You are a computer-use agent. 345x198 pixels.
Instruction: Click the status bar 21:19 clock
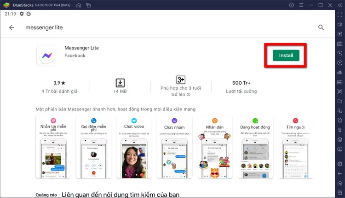[10, 14]
